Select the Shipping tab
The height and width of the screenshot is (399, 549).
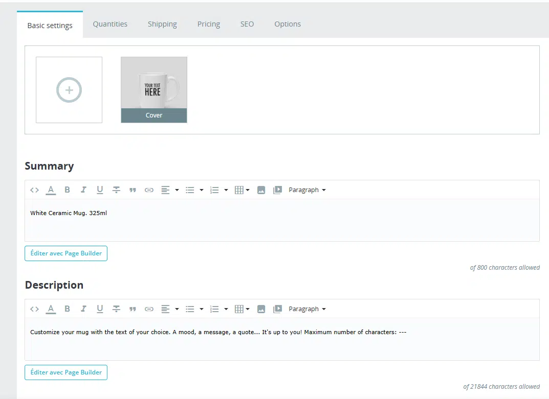[162, 24]
